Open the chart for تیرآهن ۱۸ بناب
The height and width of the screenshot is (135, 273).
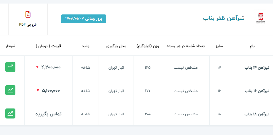[x=10, y=113]
